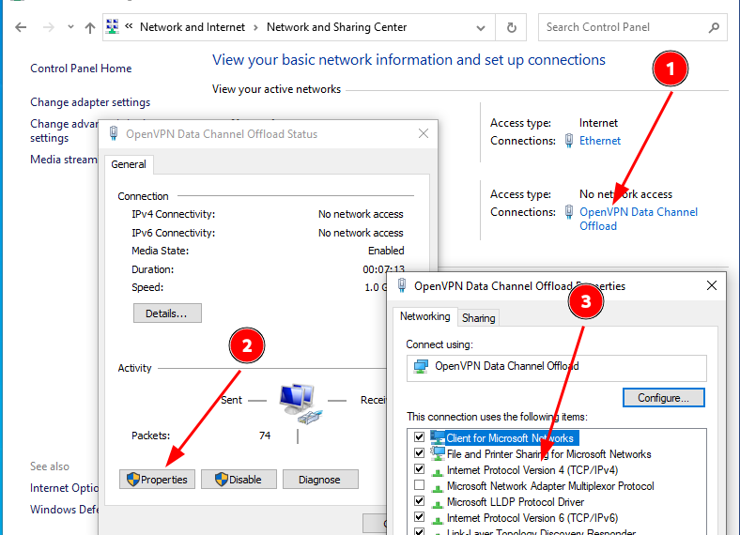The width and height of the screenshot is (740, 535).
Task: Click network adapter icon in Connect using
Action: tap(421, 366)
